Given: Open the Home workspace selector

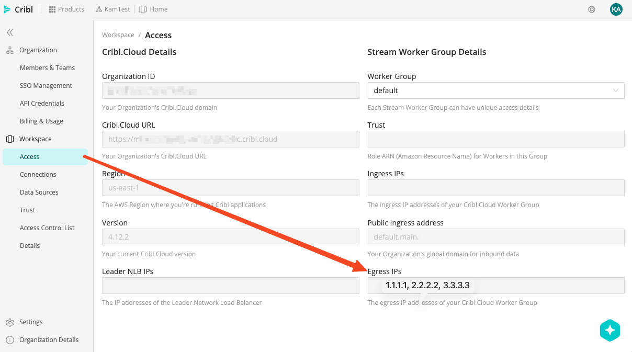Looking at the screenshot, I should click(153, 9).
